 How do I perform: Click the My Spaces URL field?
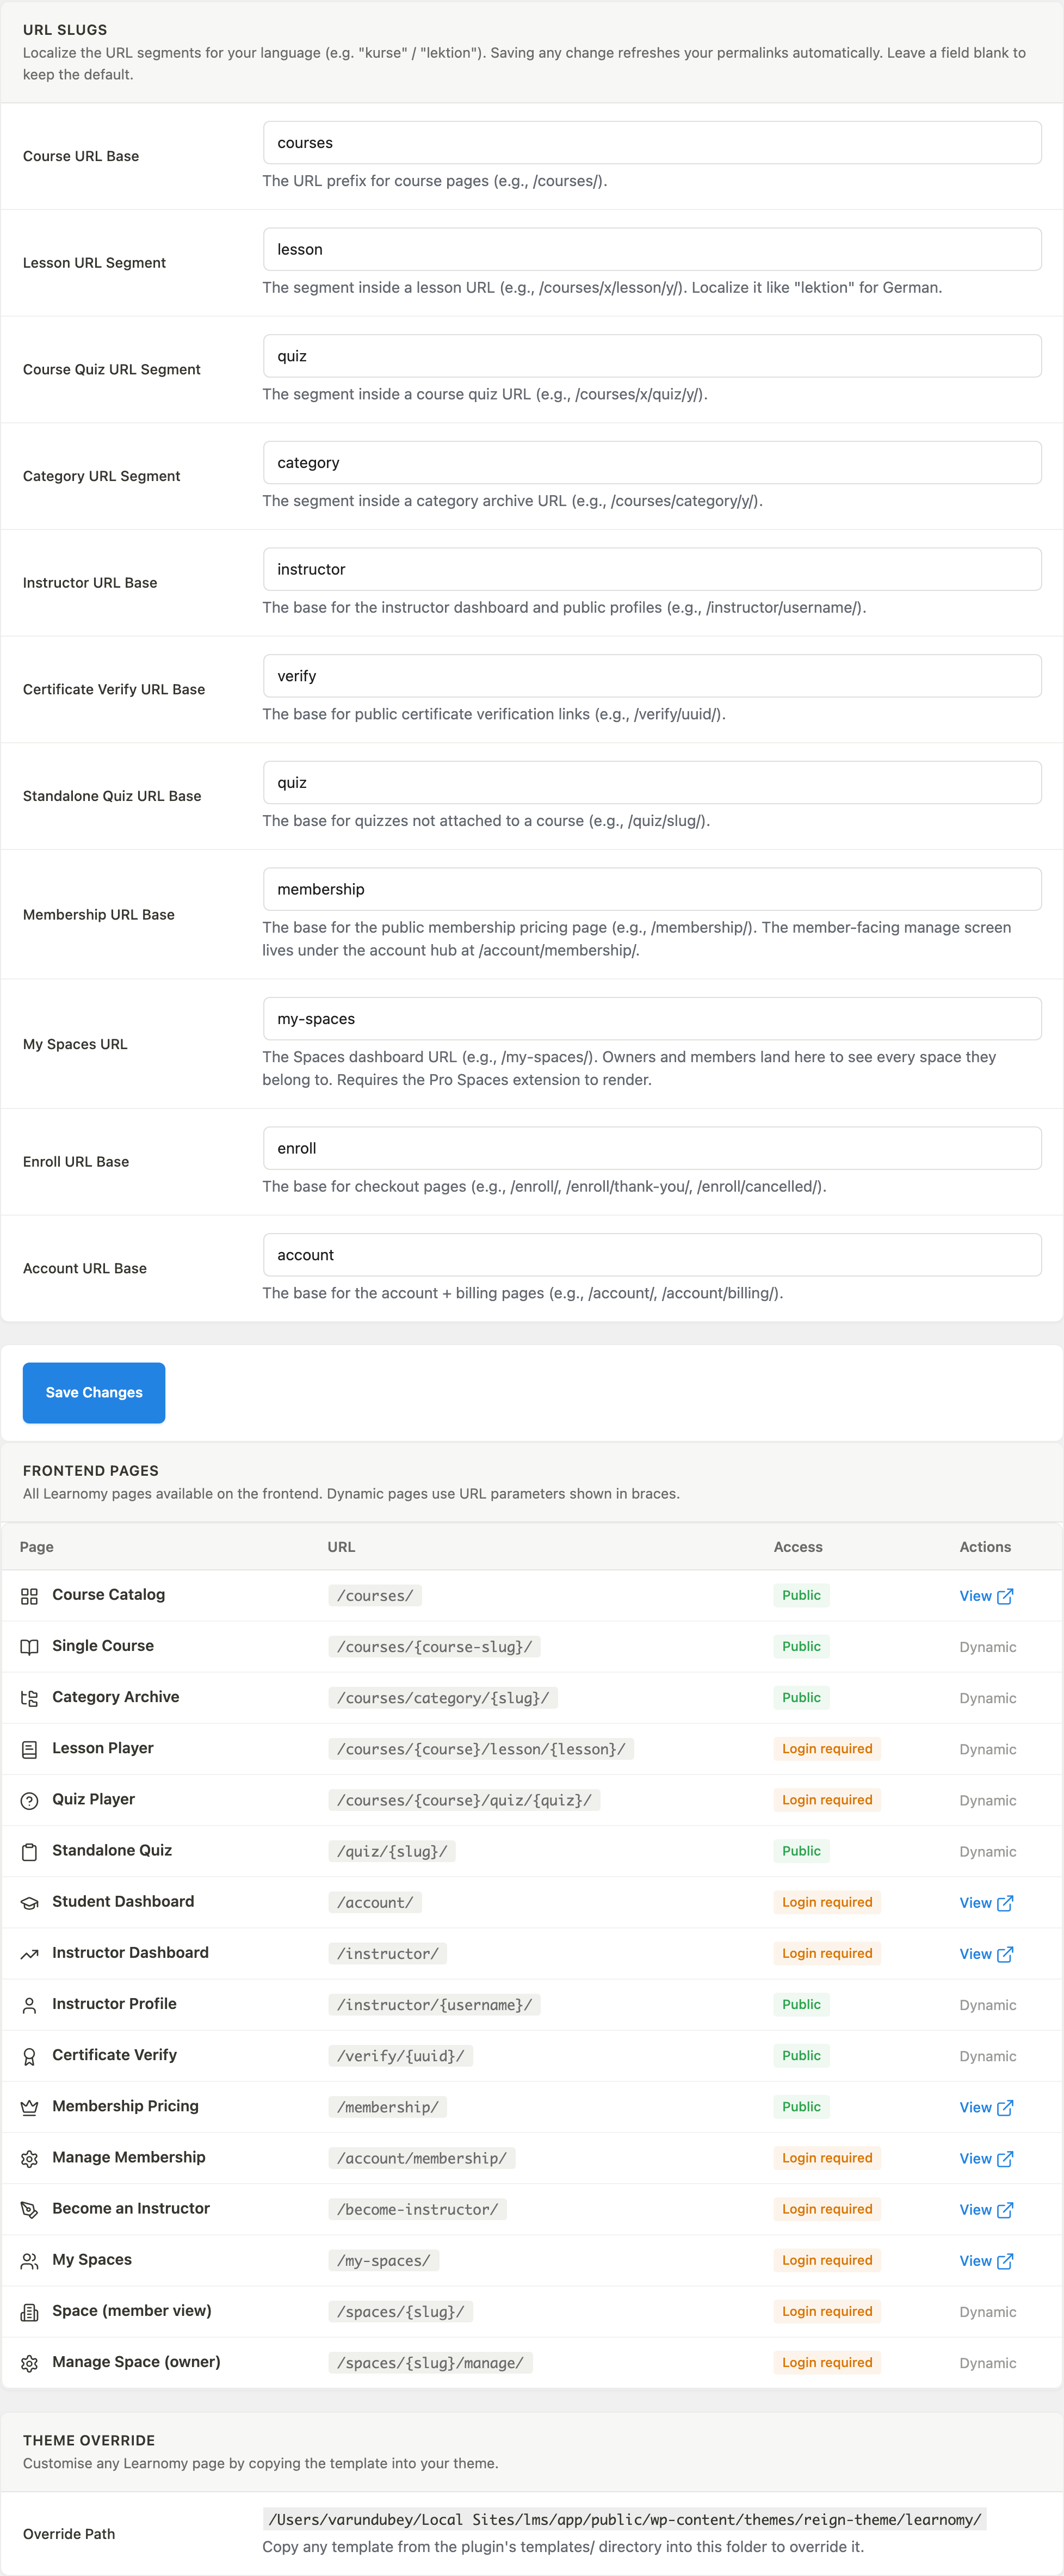click(652, 1019)
